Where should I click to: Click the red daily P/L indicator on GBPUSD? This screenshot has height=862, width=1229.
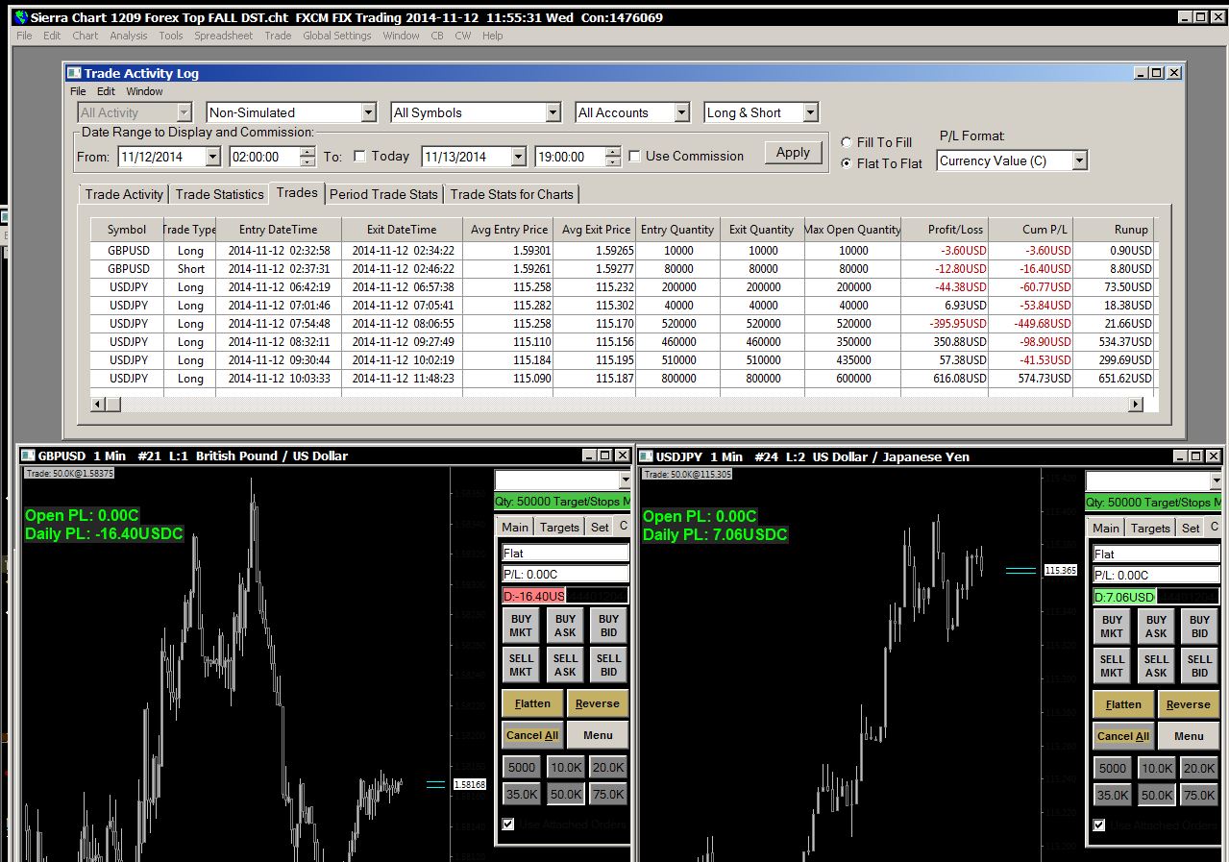point(534,596)
